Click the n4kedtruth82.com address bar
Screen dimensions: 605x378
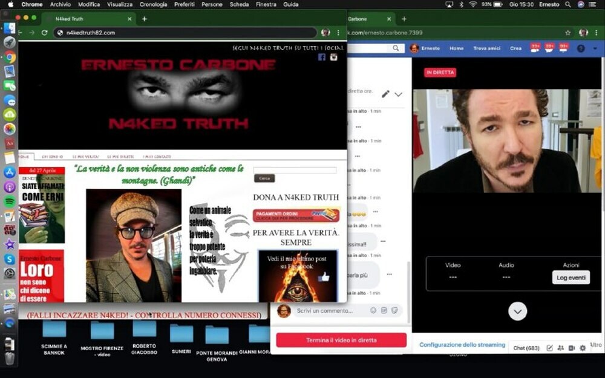tap(185, 33)
